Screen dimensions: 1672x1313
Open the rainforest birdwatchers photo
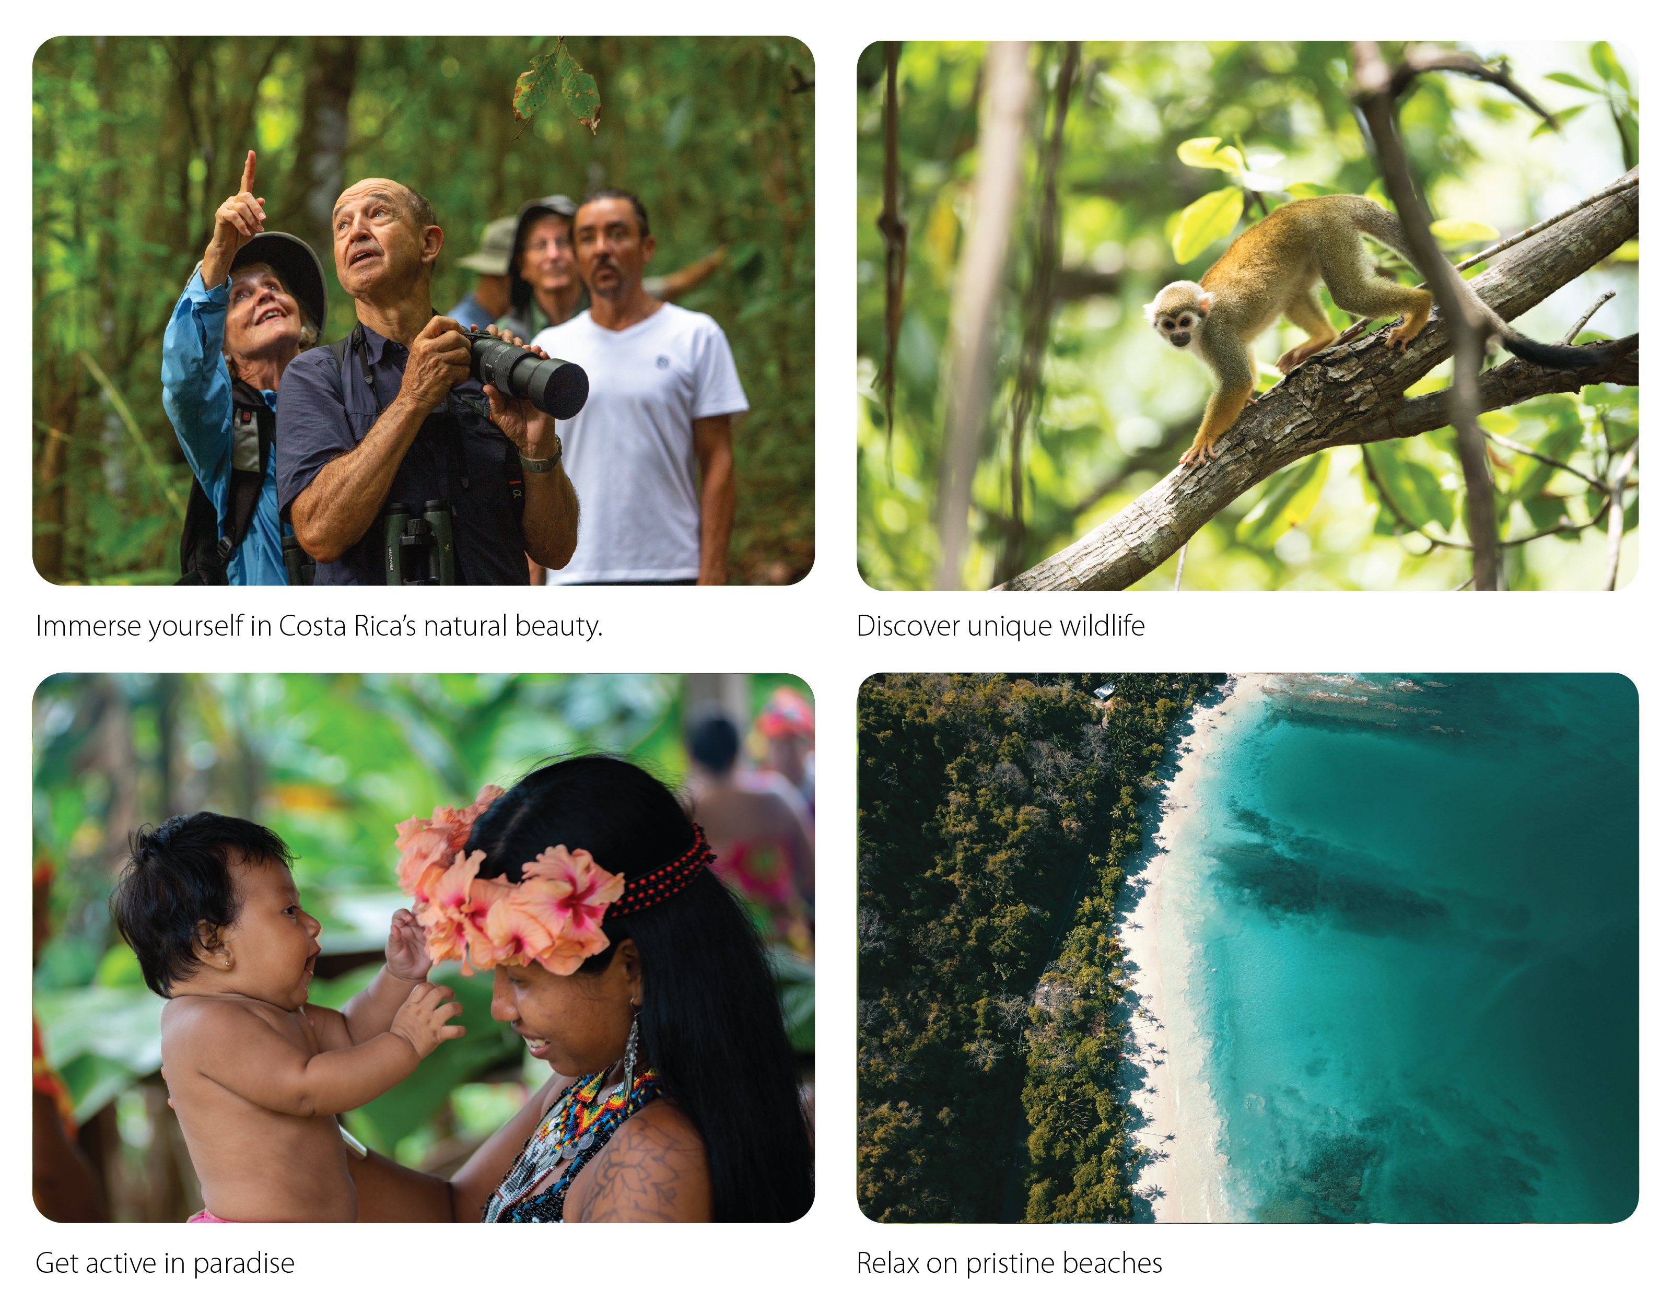423,310
